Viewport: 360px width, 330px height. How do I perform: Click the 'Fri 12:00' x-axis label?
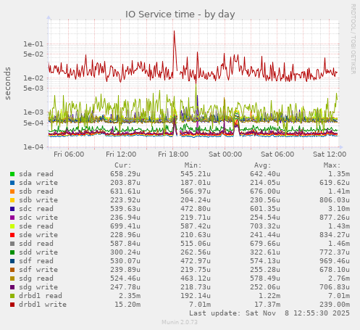(x=121, y=154)
